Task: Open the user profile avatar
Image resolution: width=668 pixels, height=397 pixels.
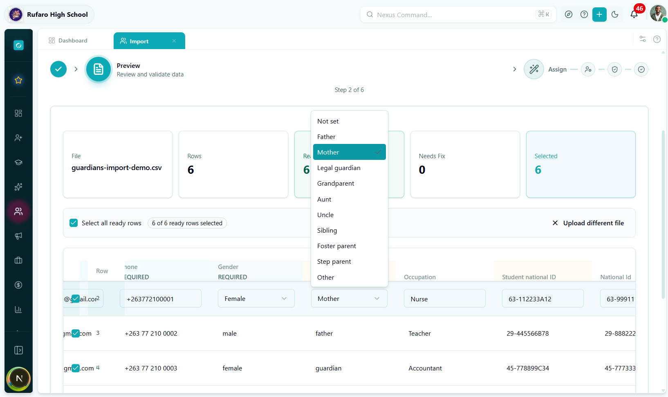Action: point(658,13)
